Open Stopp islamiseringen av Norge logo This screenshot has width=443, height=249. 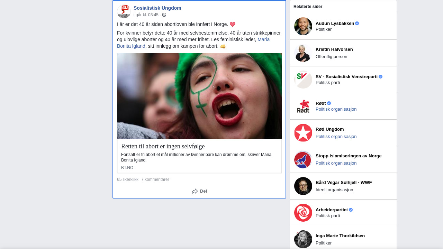pos(303,159)
